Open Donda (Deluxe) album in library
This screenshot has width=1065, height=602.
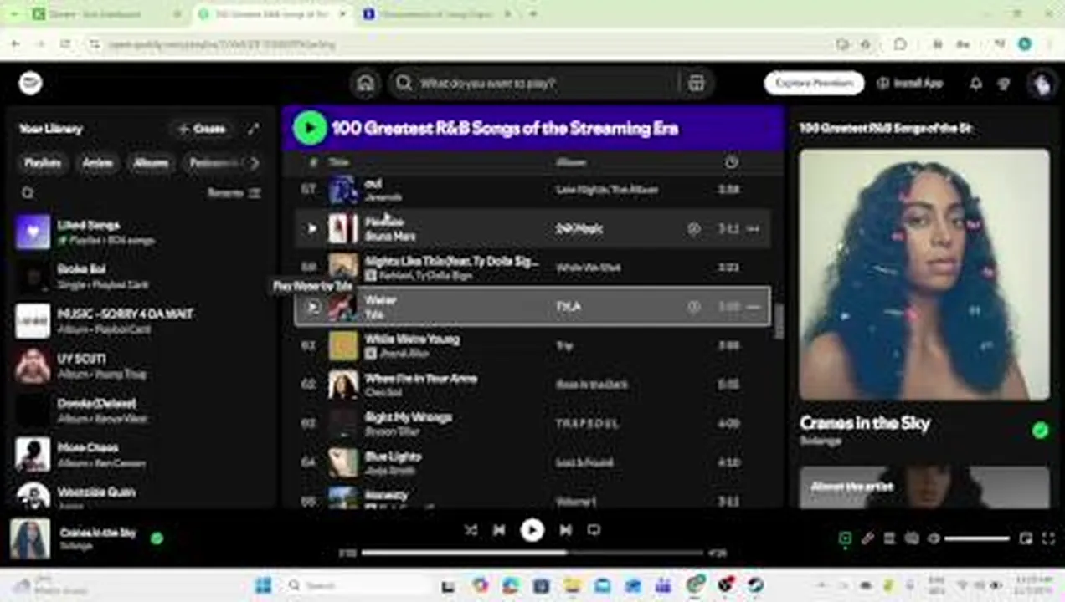(x=142, y=411)
